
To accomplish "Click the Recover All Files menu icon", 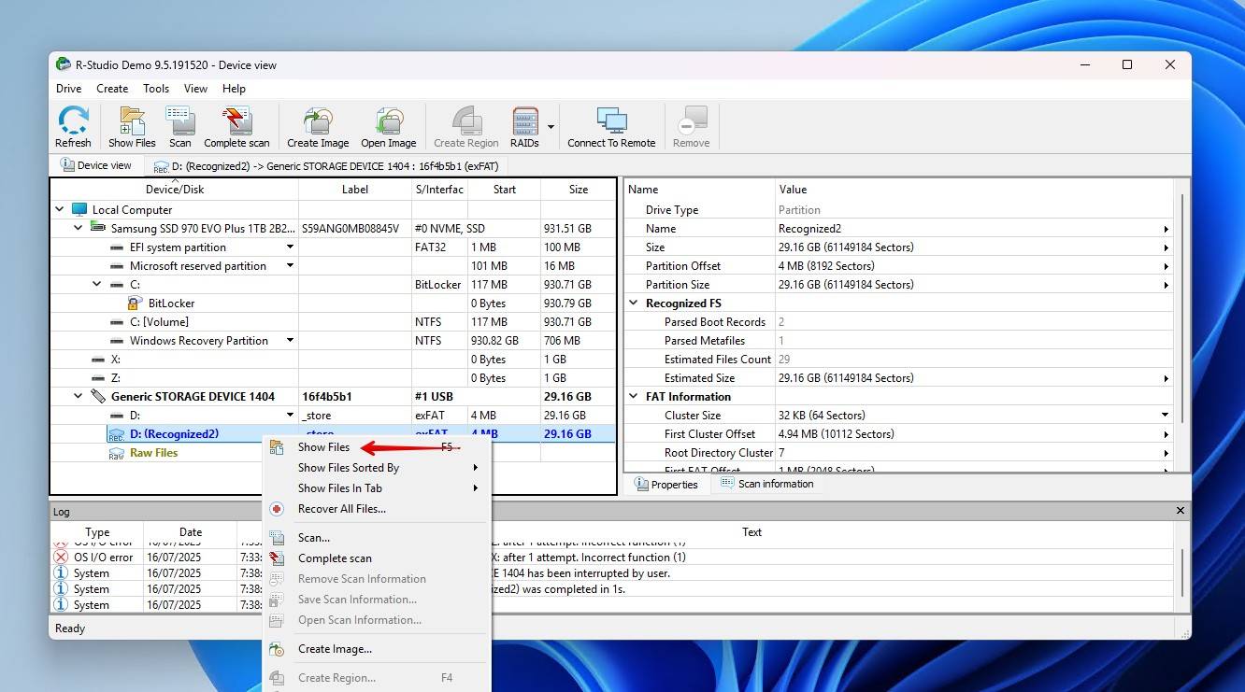I will pyautogui.click(x=277, y=509).
